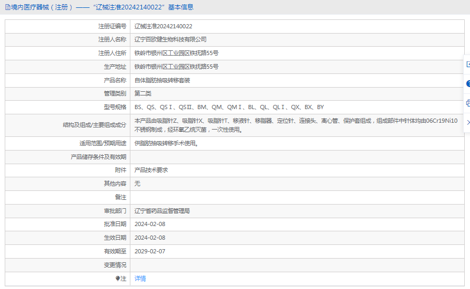Click the 注册人名称 label
470x289 pixels.
click(112, 39)
